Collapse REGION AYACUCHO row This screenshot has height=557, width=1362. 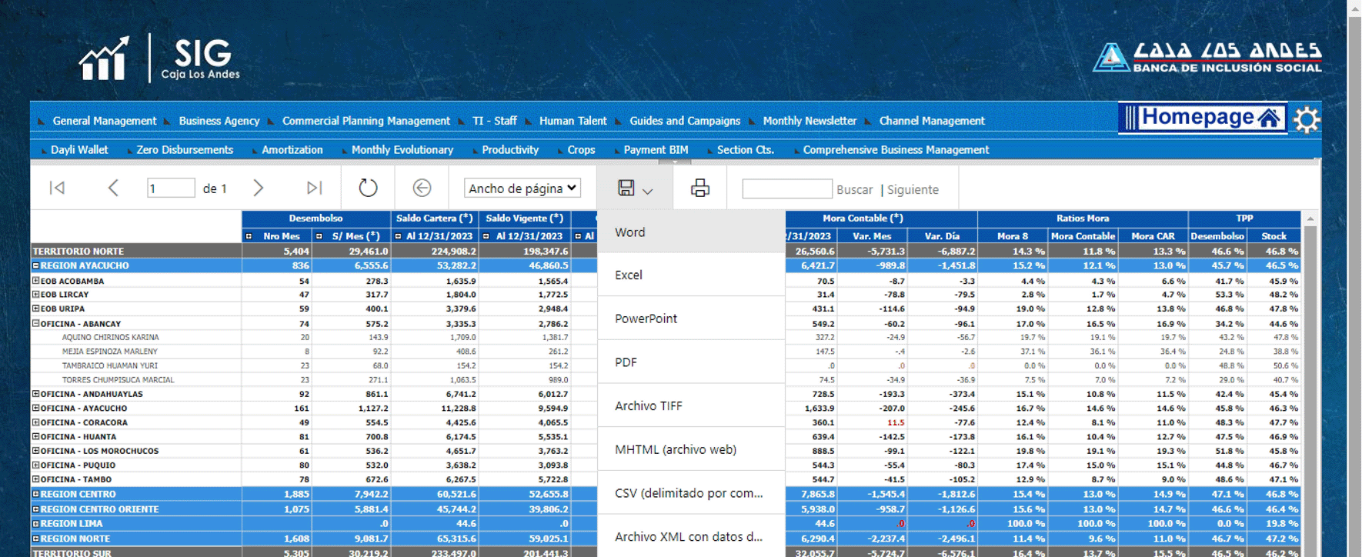35,265
